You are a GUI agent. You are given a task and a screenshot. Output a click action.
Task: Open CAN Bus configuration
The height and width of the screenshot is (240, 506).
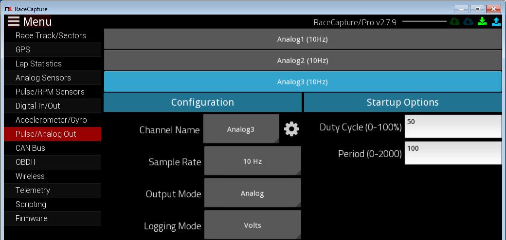point(53,148)
